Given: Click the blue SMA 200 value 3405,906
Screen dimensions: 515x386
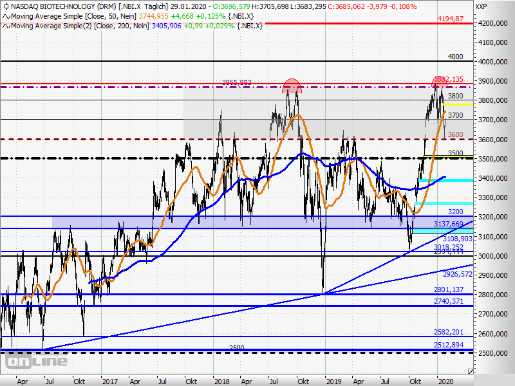Looking at the screenshot, I should 167,26.
